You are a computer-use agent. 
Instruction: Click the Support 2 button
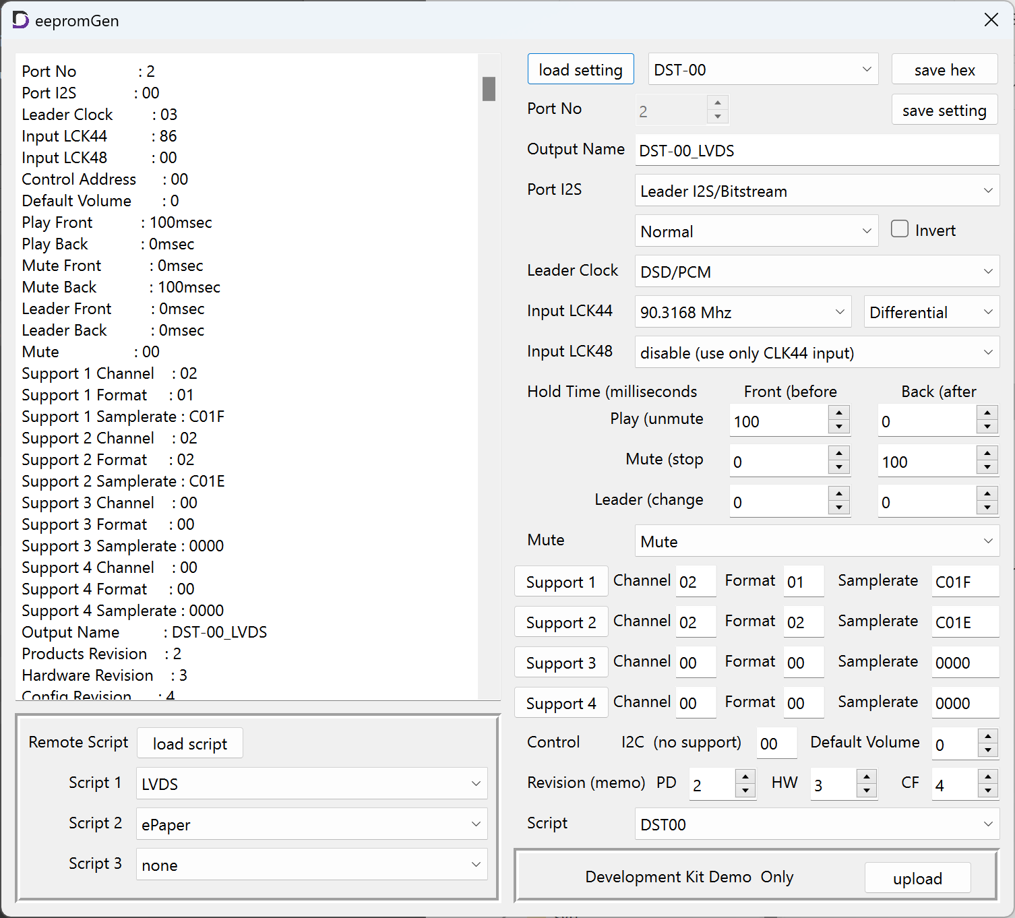pyautogui.click(x=561, y=622)
